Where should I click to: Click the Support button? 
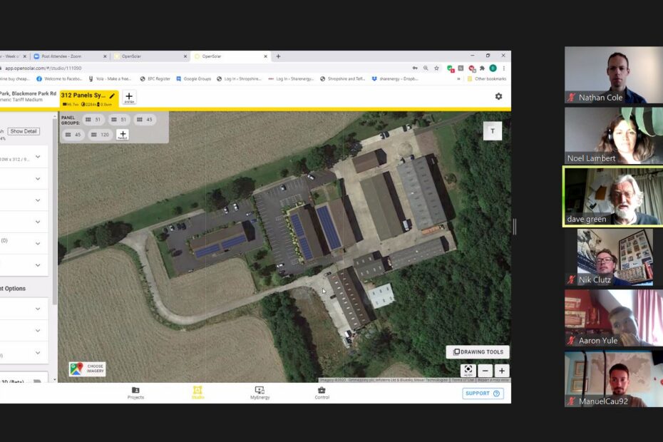483,393
